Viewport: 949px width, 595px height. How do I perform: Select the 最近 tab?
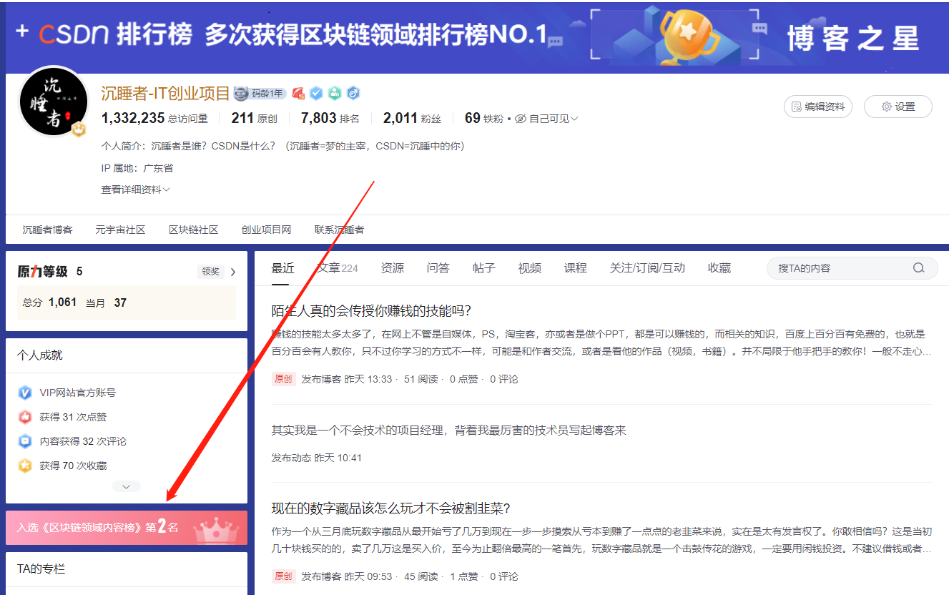click(283, 268)
